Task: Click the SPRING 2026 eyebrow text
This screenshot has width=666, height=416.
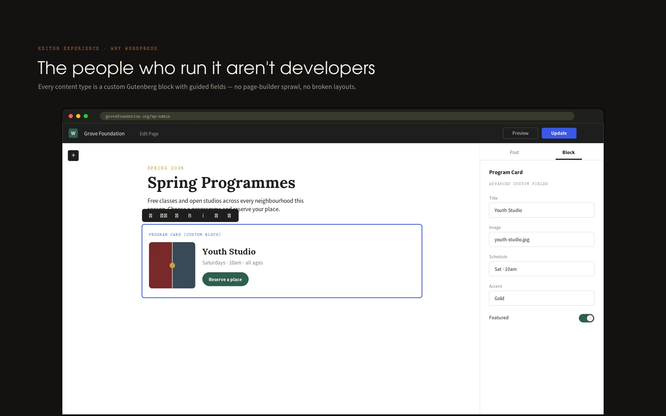Action: pos(166,168)
